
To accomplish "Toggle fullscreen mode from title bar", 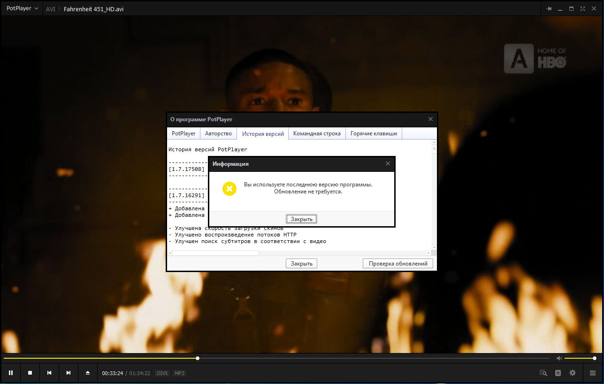I will point(582,8).
